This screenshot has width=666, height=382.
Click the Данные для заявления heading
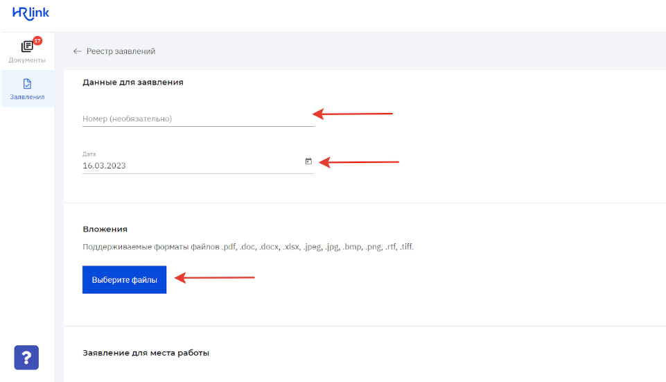coord(132,82)
